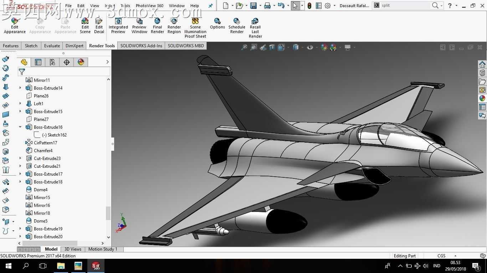The image size is (487, 273).
Task: Open Appearances, Scenes and Decals pane
Action: (482, 98)
